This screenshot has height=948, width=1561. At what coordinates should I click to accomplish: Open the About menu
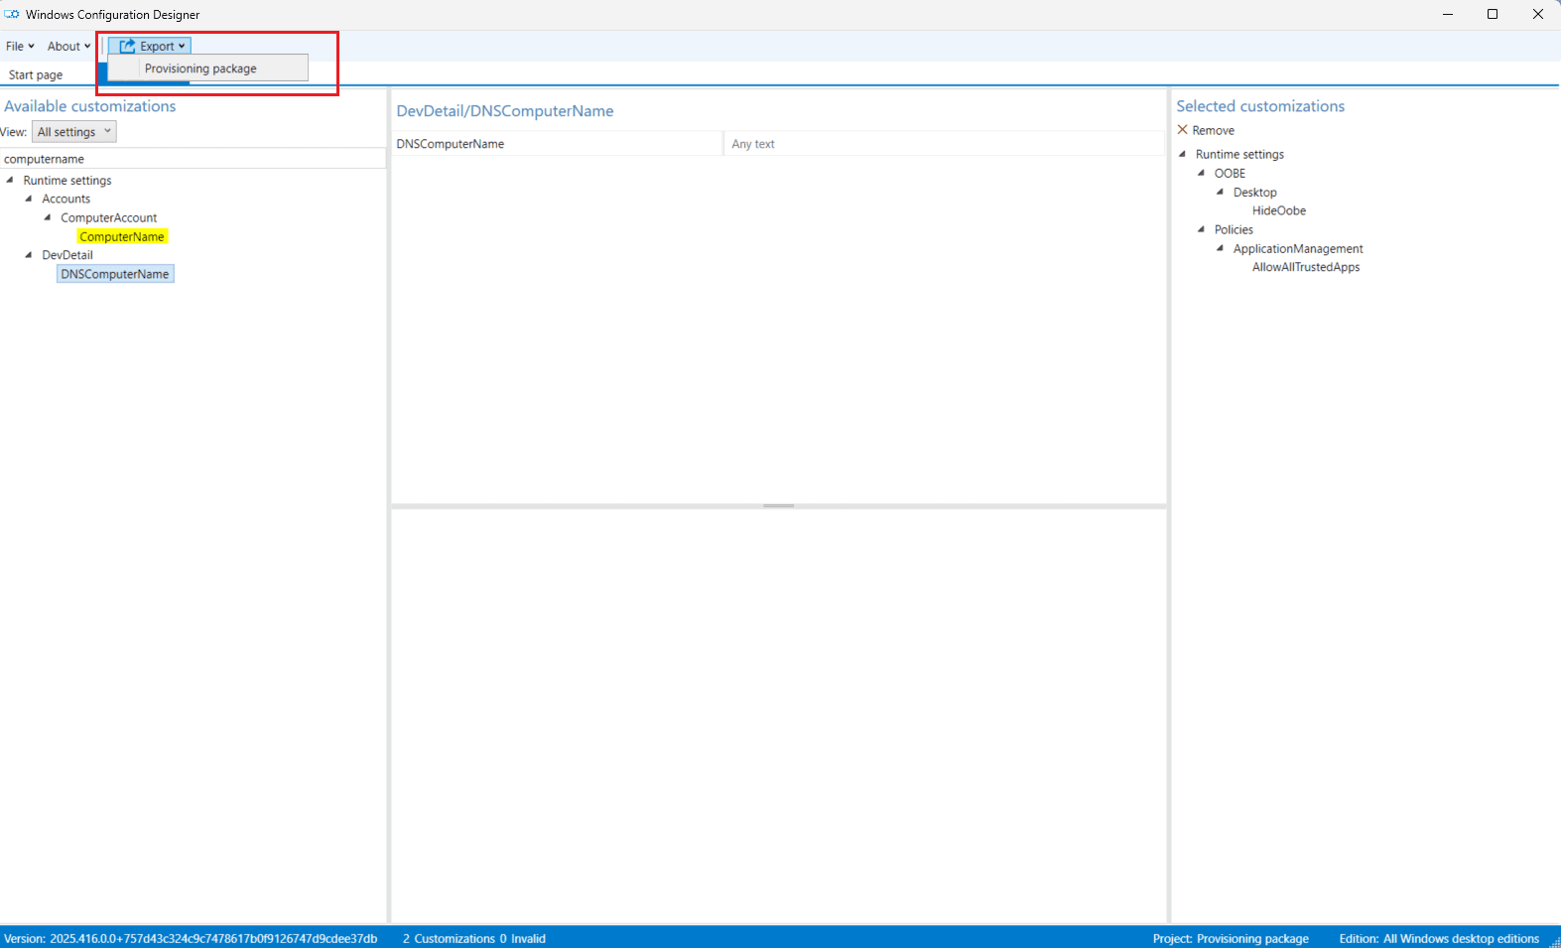68,47
